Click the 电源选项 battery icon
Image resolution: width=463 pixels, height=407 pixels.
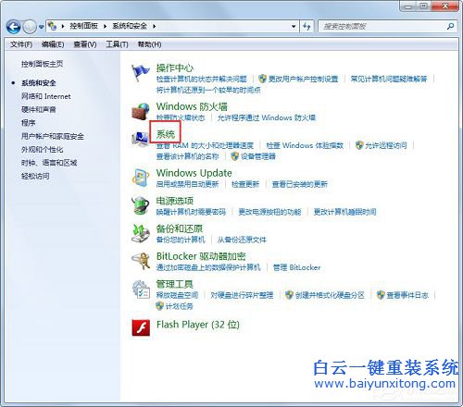click(x=141, y=205)
